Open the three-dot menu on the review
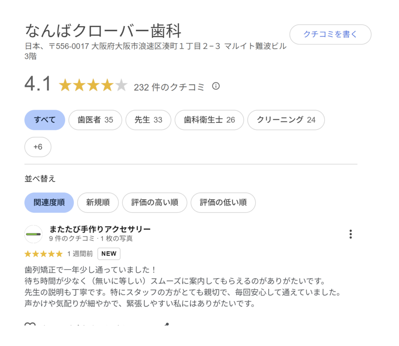This screenshot has height=346, width=399. [x=351, y=234]
